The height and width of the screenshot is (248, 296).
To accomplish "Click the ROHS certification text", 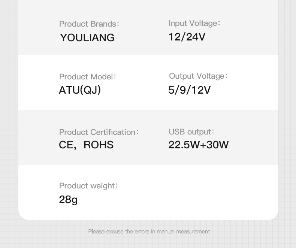I will (x=99, y=145).
